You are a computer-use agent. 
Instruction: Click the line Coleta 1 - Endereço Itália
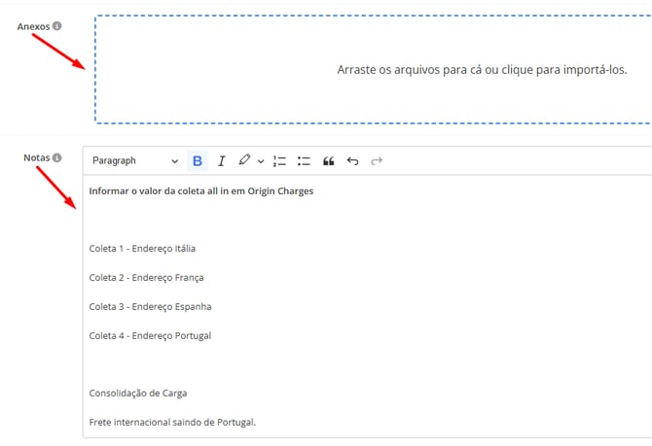pyautogui.click(x=142, y=249)
